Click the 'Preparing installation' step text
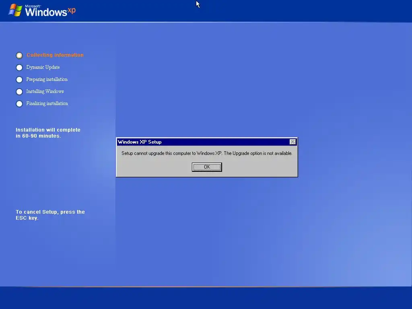 coord(47,79)
